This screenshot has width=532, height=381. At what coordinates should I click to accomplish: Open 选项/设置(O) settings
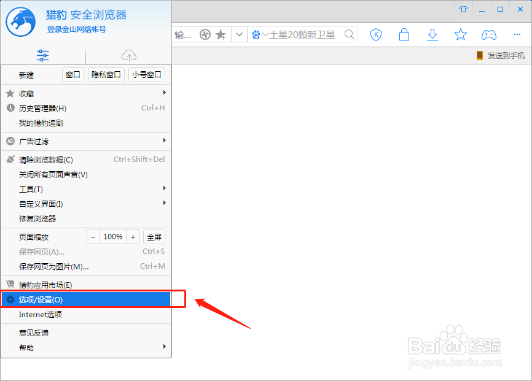coord(86,299)
